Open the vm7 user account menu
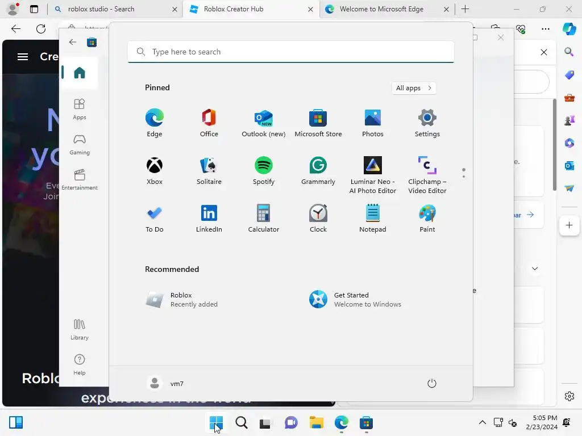582x436 pixels. click(165, 383)
